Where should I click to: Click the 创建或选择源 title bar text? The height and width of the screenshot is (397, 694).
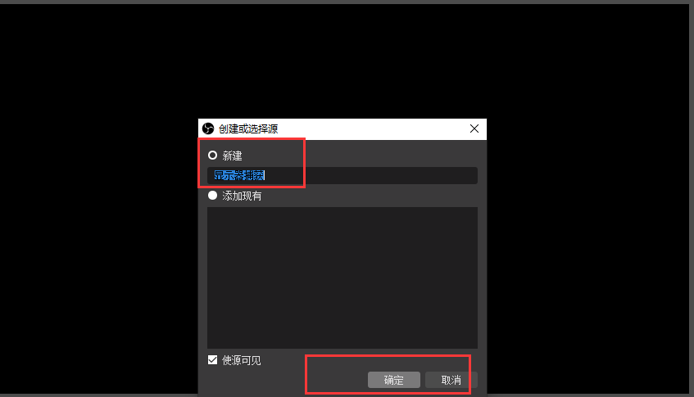click(x=247, y=129)
